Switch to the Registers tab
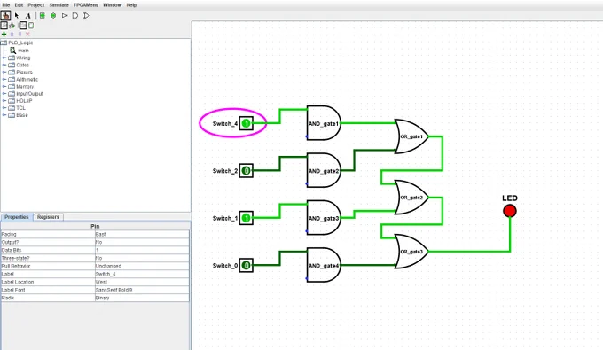The width and height of the screenshot is (603, 350). pyautogui.click(x=48, y=217)
